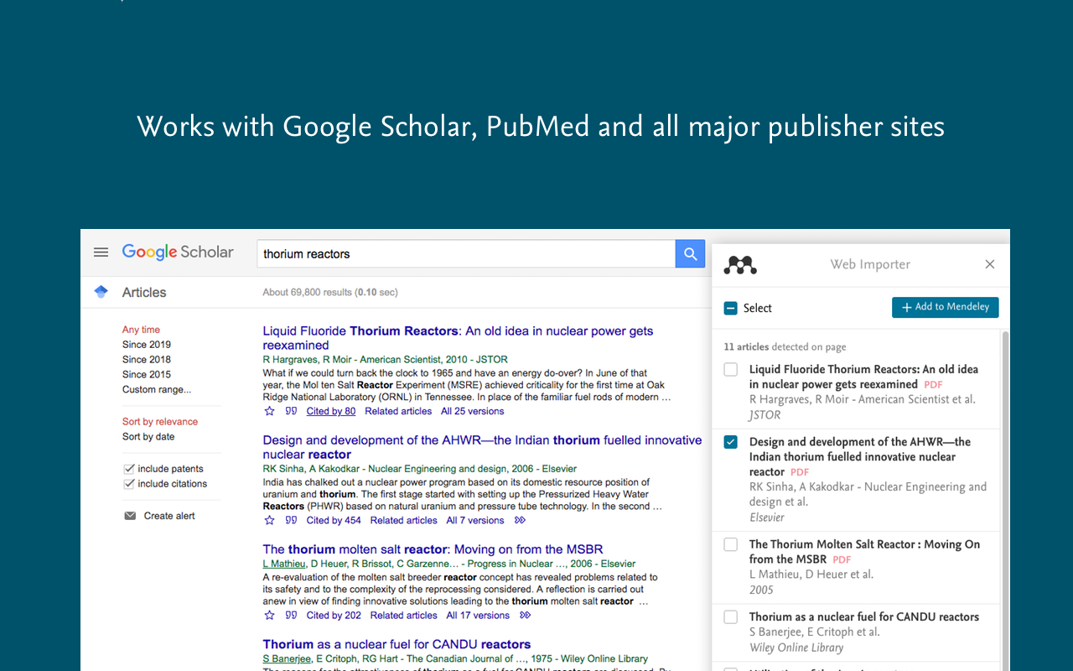Click '11 articles detected on page' text

[x=785, y=346]
